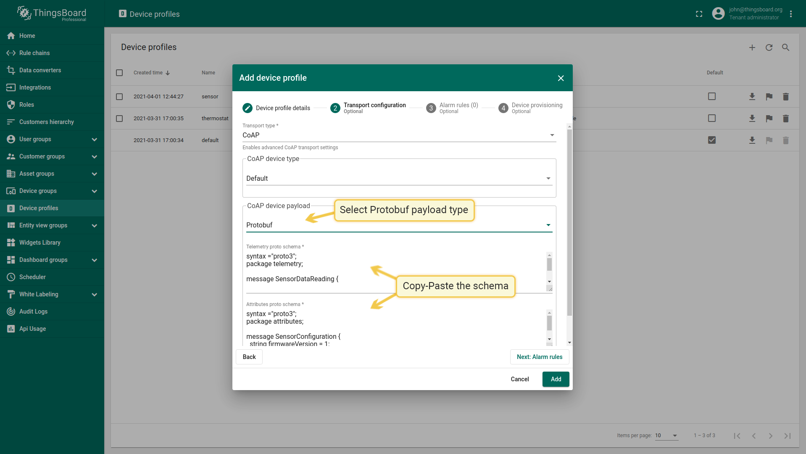Open the three-dot user menu
This screenshot has height=454, width=806.
[791, 14]
